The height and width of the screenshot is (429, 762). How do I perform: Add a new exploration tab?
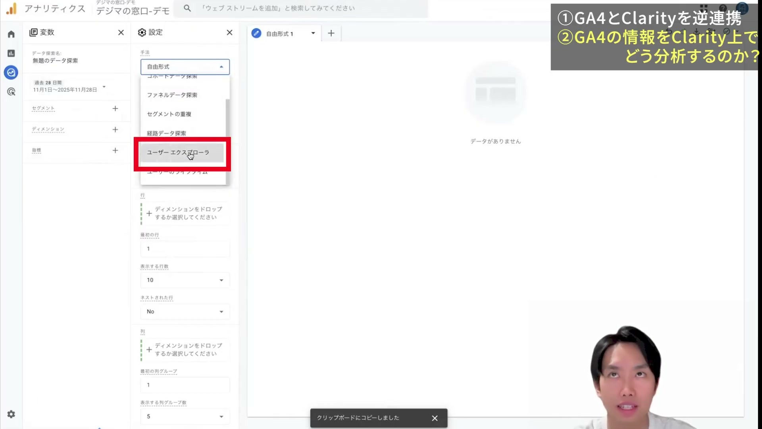[x=331, y=33]
